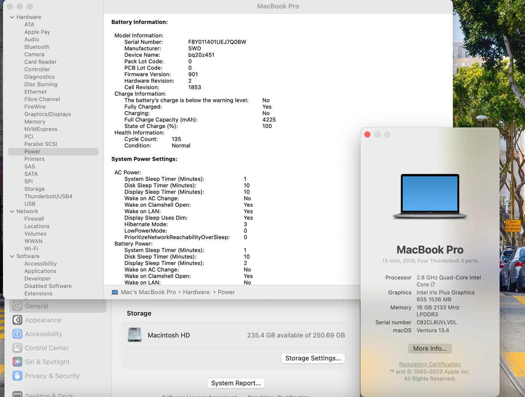This screenshot has height=397, width=525.
Task: Click the Storage Settings button
Action: click(313, 358)
